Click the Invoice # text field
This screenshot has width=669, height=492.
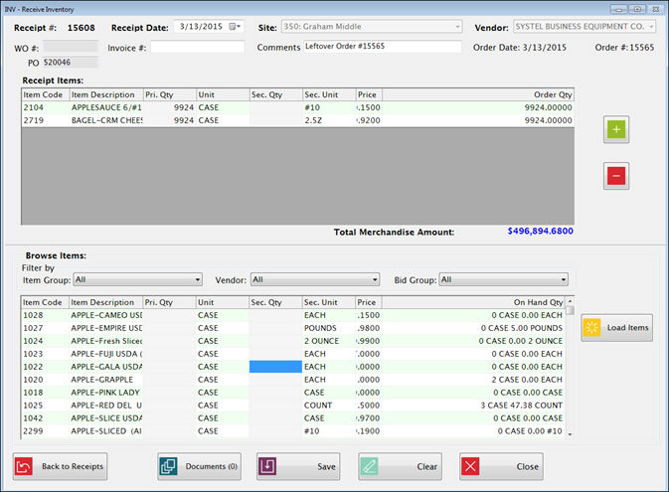click(197, 47)
